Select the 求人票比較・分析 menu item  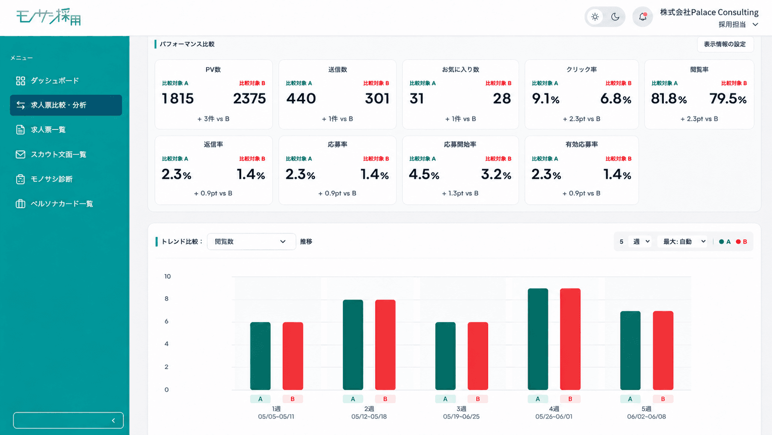click(x=66, y=105)
